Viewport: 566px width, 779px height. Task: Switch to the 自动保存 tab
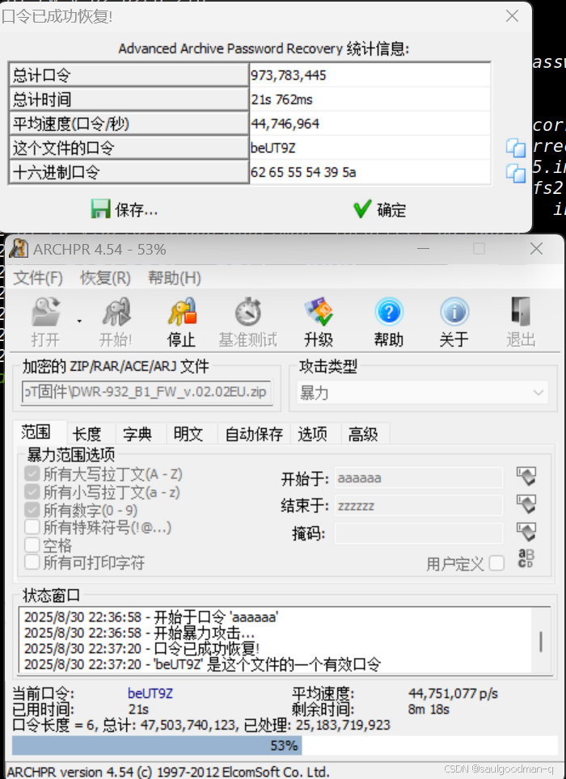point(254,434)
